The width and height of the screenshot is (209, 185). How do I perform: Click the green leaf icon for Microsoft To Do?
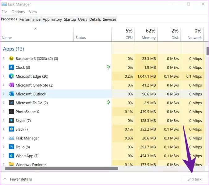tap(108, 103)
